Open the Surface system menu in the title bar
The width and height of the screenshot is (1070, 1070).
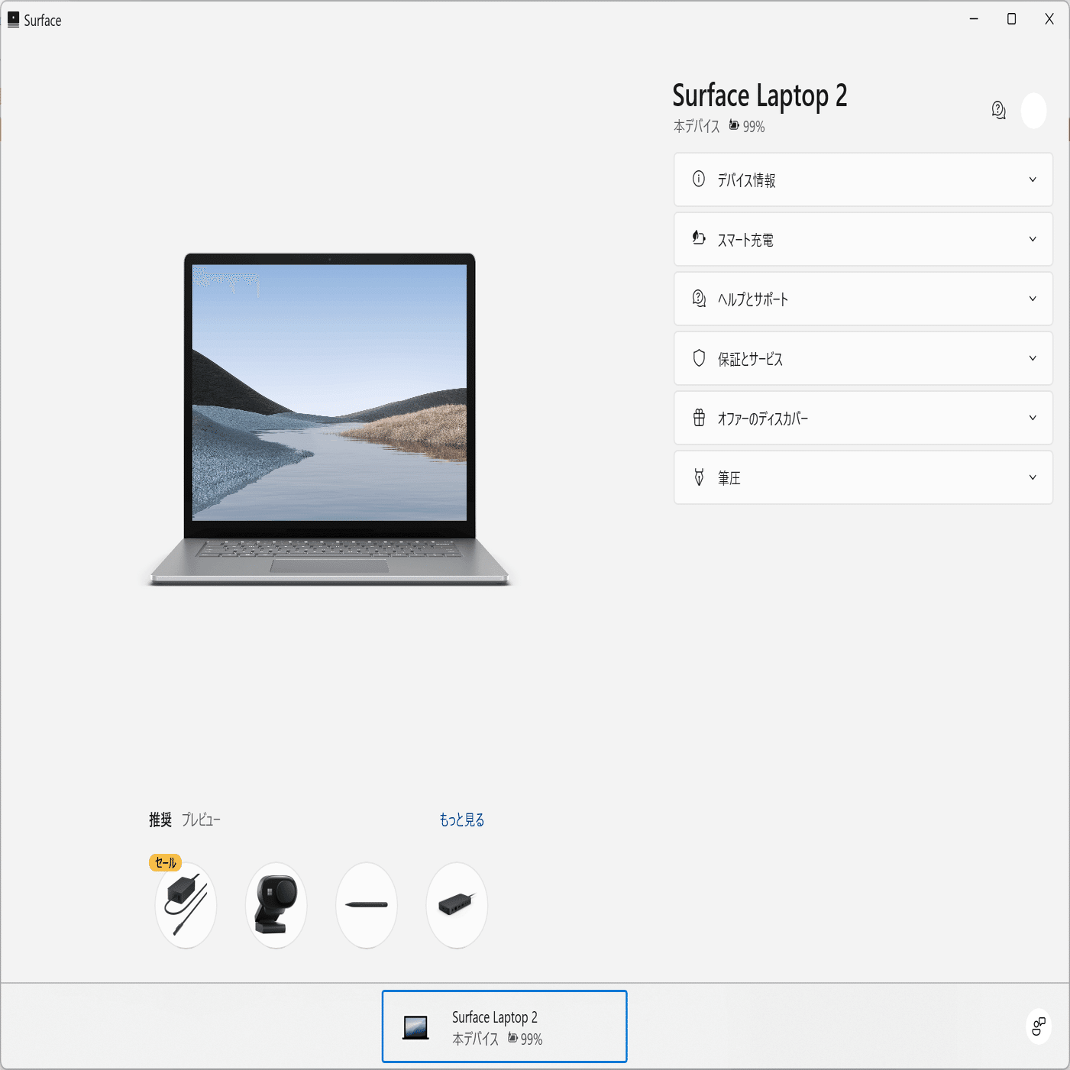tap(13, 20)
